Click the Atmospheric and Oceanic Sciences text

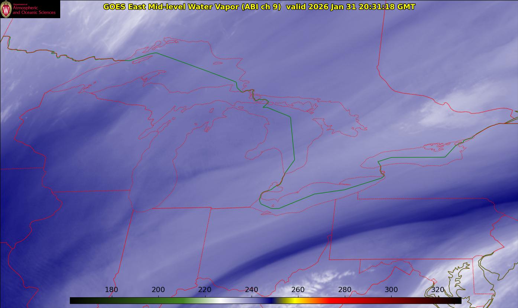pos(34,10)
